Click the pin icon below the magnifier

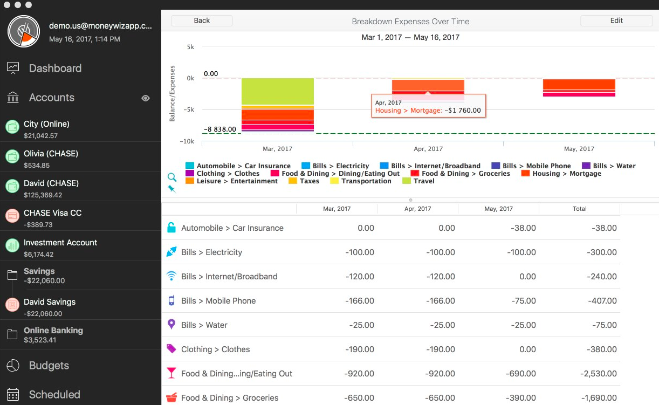coord(172,189)
